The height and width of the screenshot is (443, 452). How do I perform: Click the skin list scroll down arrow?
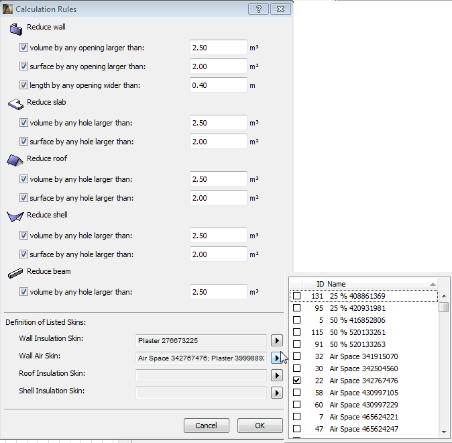click(x=444, y=432)
